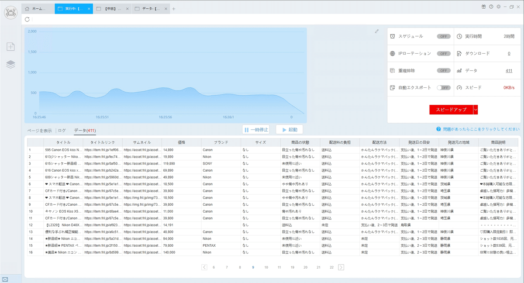524x283 pixels.
Task: Go to page 19 in pagination
Action: click(x=292, y=267)
